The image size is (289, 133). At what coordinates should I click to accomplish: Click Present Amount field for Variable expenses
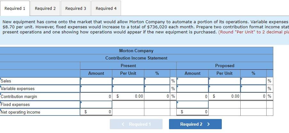[96, 89]
